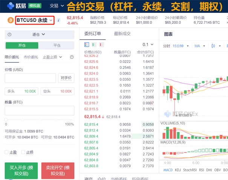Open the 0.1 depth precision dropdown
Image resolution: width=228 pixels, height=180 pixels.
tap(148, 44)
